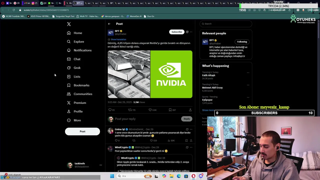Click the white Post button in sidebar
Screen dimensions: 320x180
coord(82,131)
